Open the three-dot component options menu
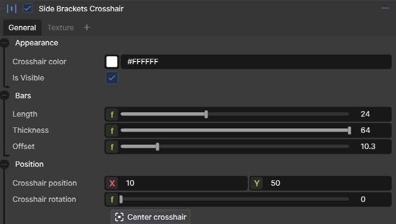Viewport: 396px width, 224px height. click(x=385, y=8)
